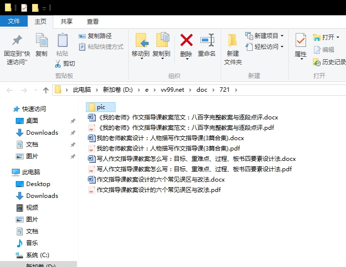346x267 pixels.
Task: Select 作文指导课教案设计的六个常见误区与改法.docx
Action: click(x=156, y=179)
